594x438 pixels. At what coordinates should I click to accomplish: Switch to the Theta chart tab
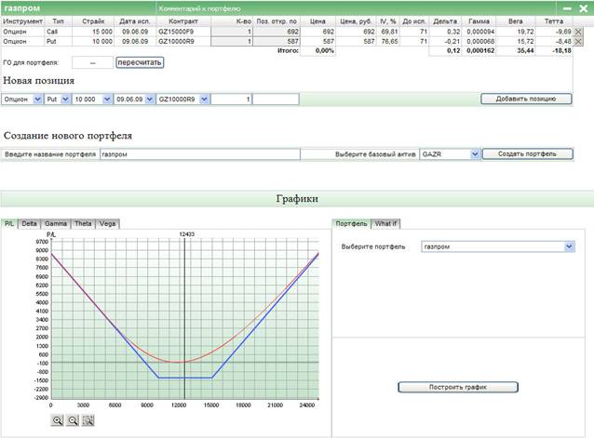pos(83,223)
